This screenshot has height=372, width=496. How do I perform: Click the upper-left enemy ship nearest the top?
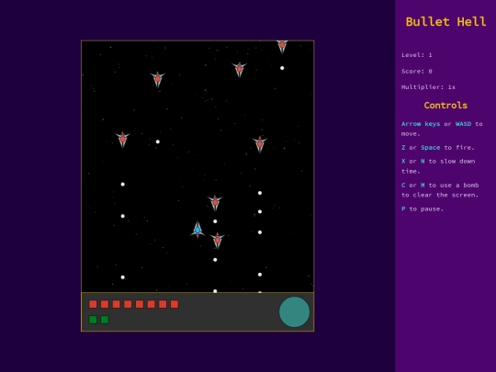coord(158,79)
